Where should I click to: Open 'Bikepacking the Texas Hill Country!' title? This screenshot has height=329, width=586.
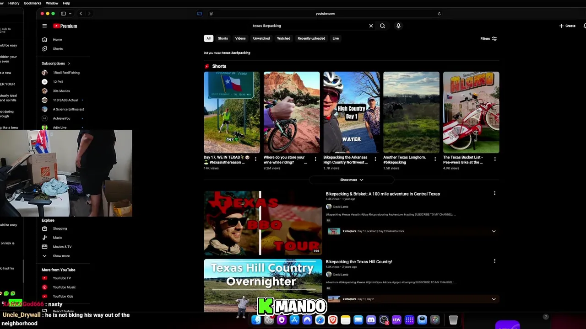[359, 262]
